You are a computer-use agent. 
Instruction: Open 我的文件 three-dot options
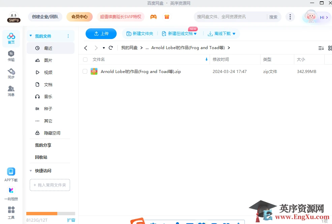[68, 36]
